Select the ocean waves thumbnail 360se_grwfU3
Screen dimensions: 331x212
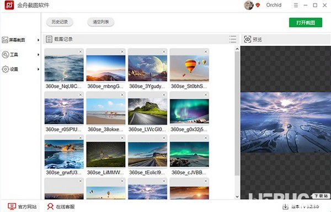click(x=64, y=155)
